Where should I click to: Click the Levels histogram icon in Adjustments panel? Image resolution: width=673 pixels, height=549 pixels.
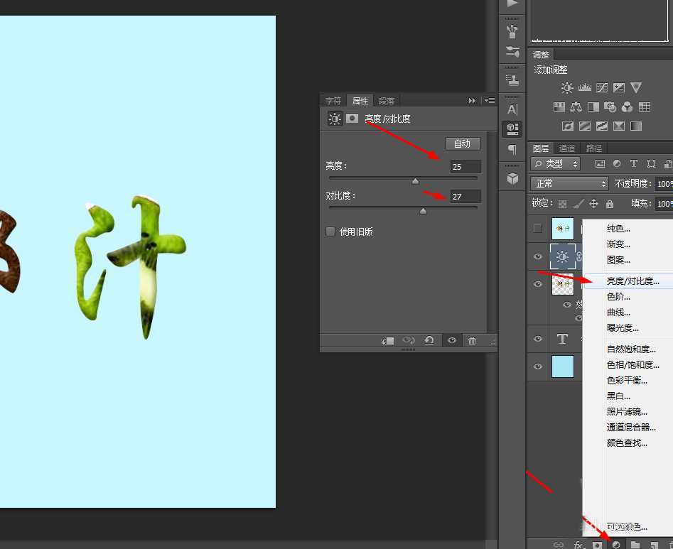(x=584, y=87)
